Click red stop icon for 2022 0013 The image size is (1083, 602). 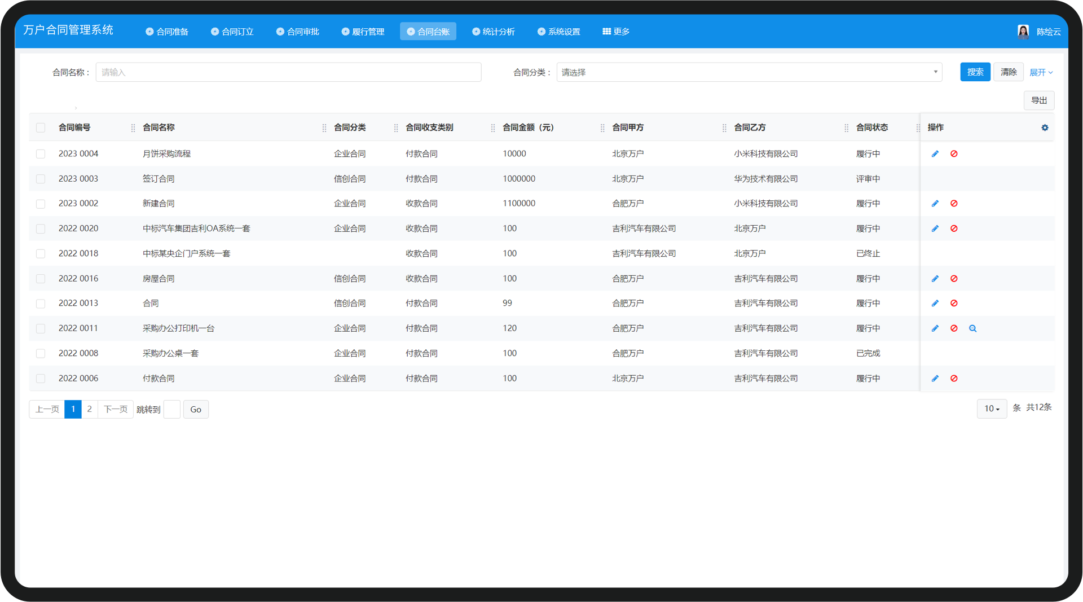[x=954, y=303]
